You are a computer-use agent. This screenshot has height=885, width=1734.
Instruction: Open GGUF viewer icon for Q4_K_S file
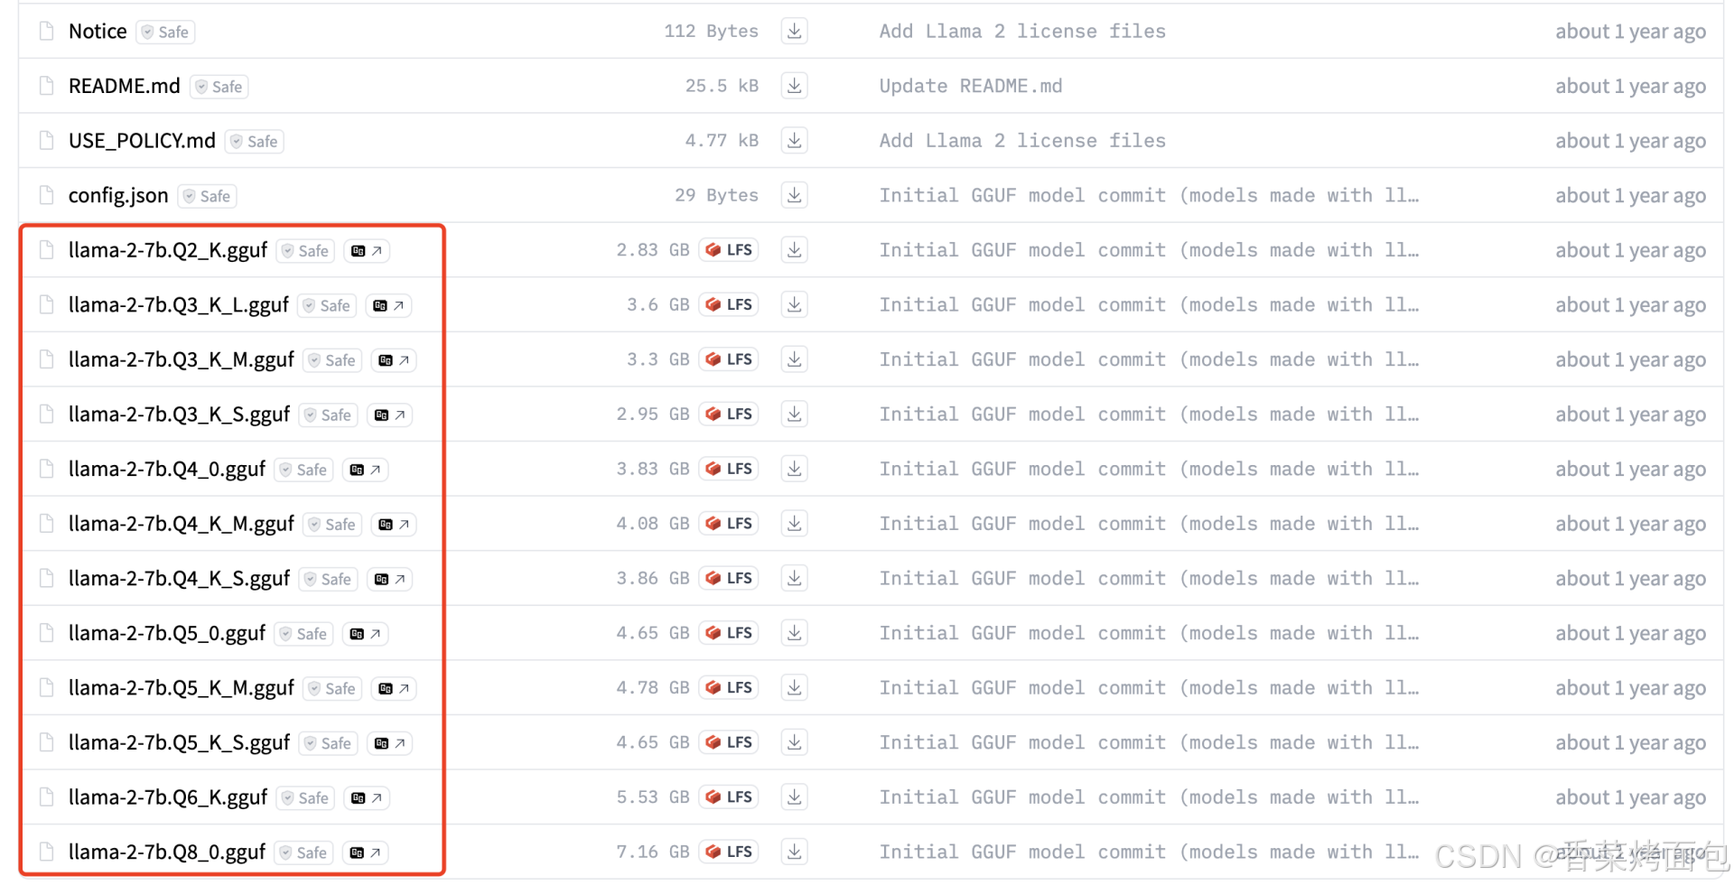pyautogui.click(x=389, y=579)
